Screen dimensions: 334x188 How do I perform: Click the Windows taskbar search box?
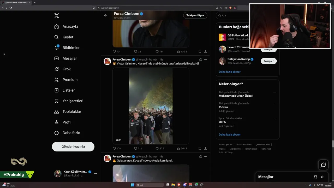pos(150,185)
